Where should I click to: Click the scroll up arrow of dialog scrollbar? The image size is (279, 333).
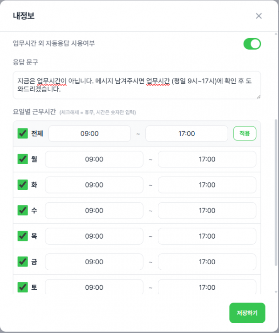coord(276,34)
